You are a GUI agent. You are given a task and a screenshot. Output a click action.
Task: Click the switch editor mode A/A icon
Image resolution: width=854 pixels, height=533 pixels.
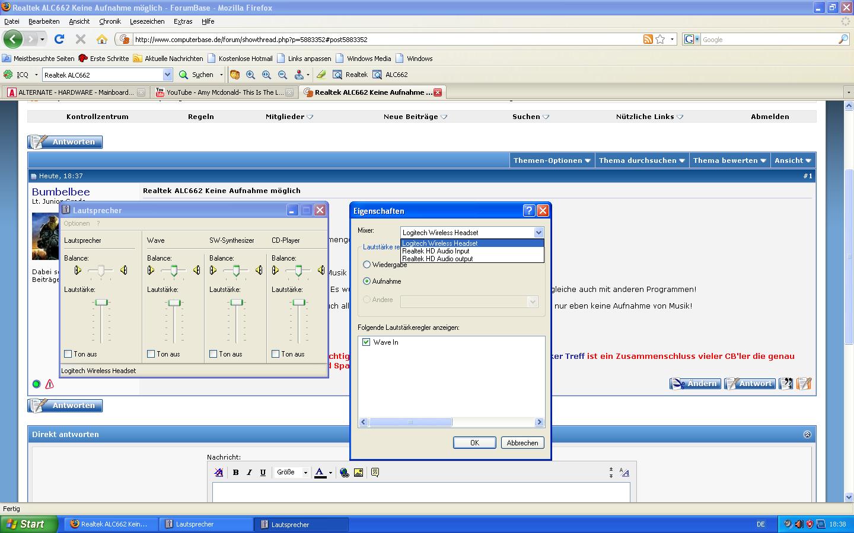tap(624, 472)
